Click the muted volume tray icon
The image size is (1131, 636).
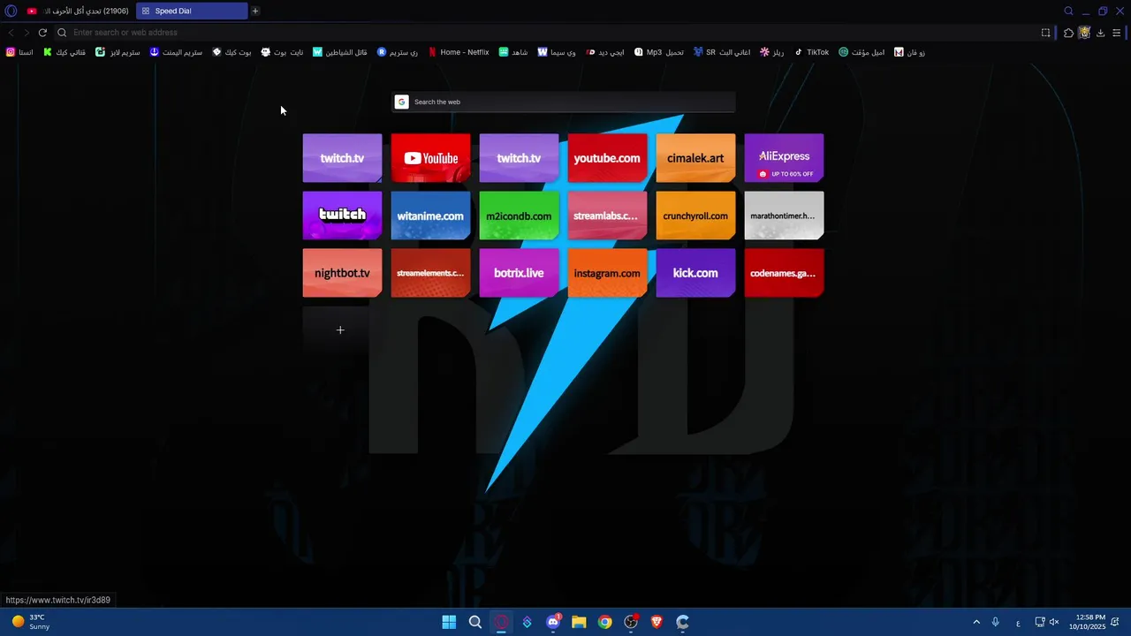pyautogui.click(x=1054, y=622)
